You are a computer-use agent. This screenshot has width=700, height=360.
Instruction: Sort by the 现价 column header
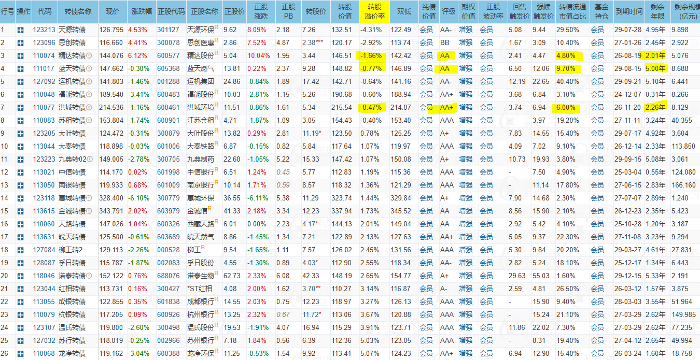[x=112, y=11]
